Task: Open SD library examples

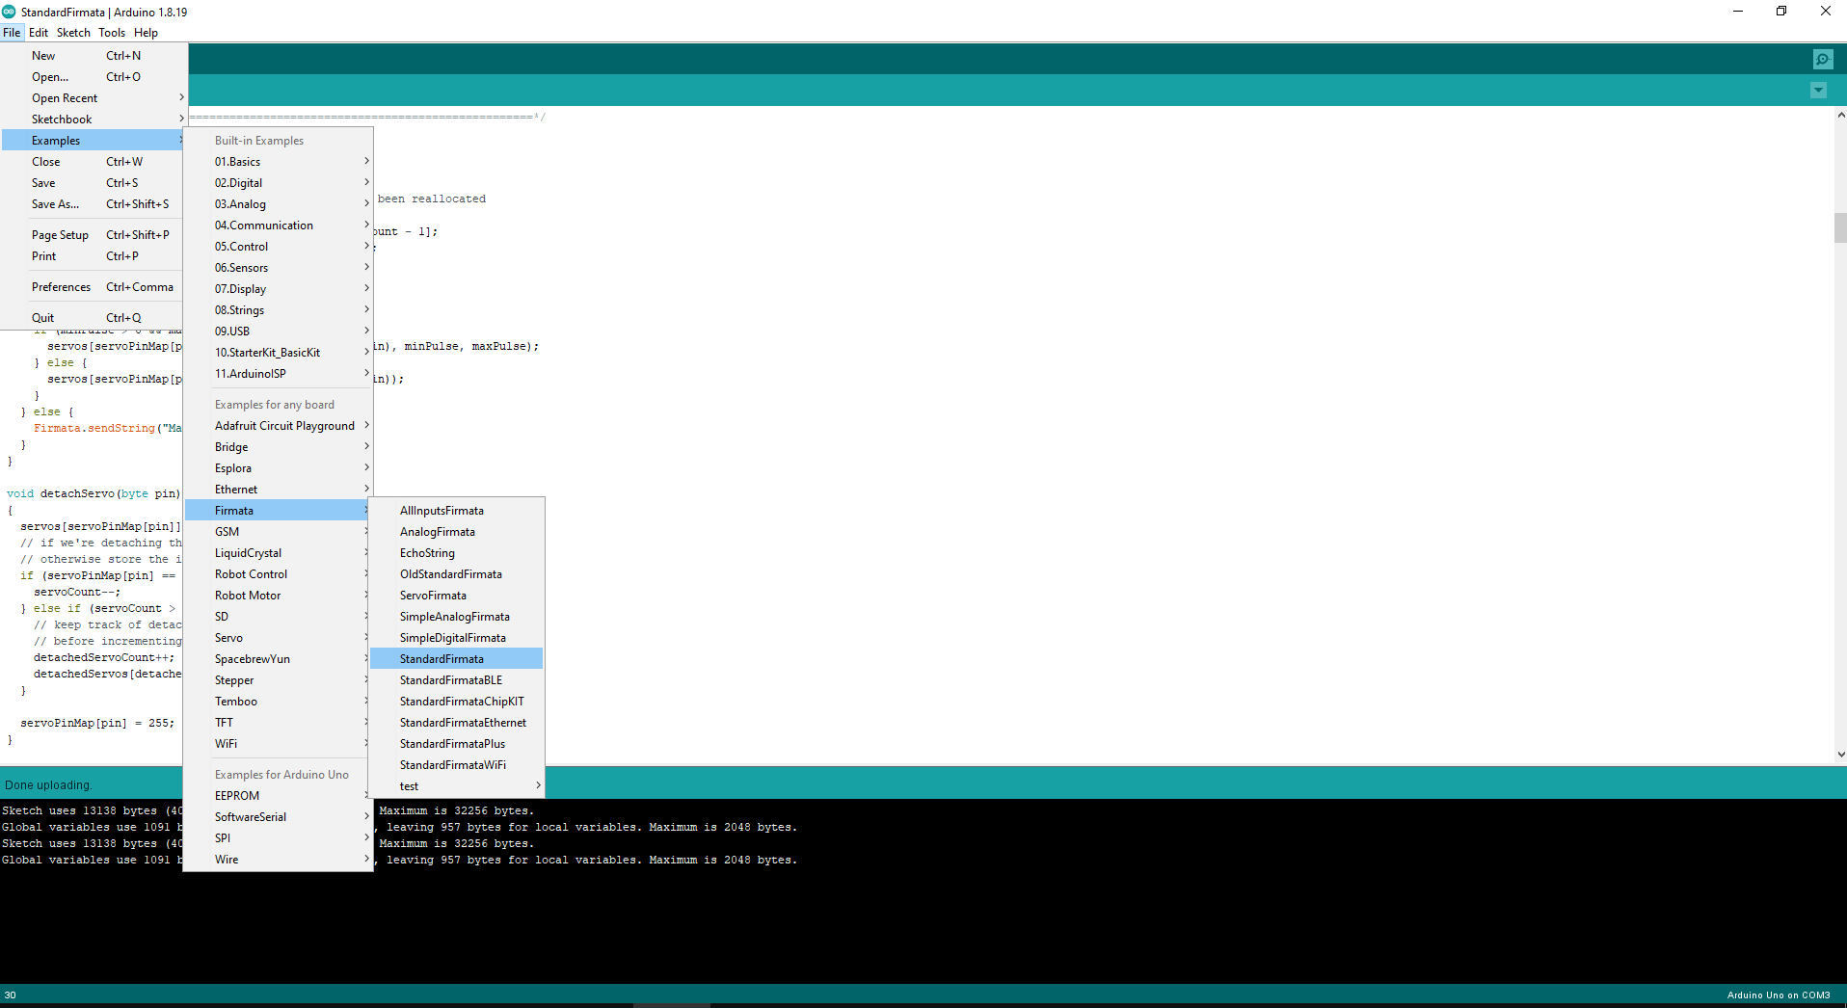Action: [x=278, y=617]
